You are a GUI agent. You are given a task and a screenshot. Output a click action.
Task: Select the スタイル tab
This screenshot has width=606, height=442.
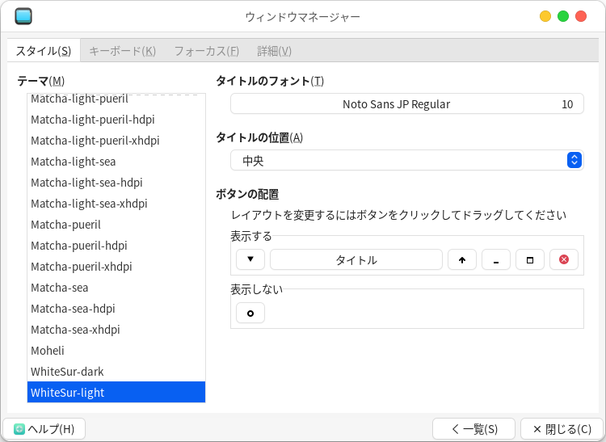(44, 51)
